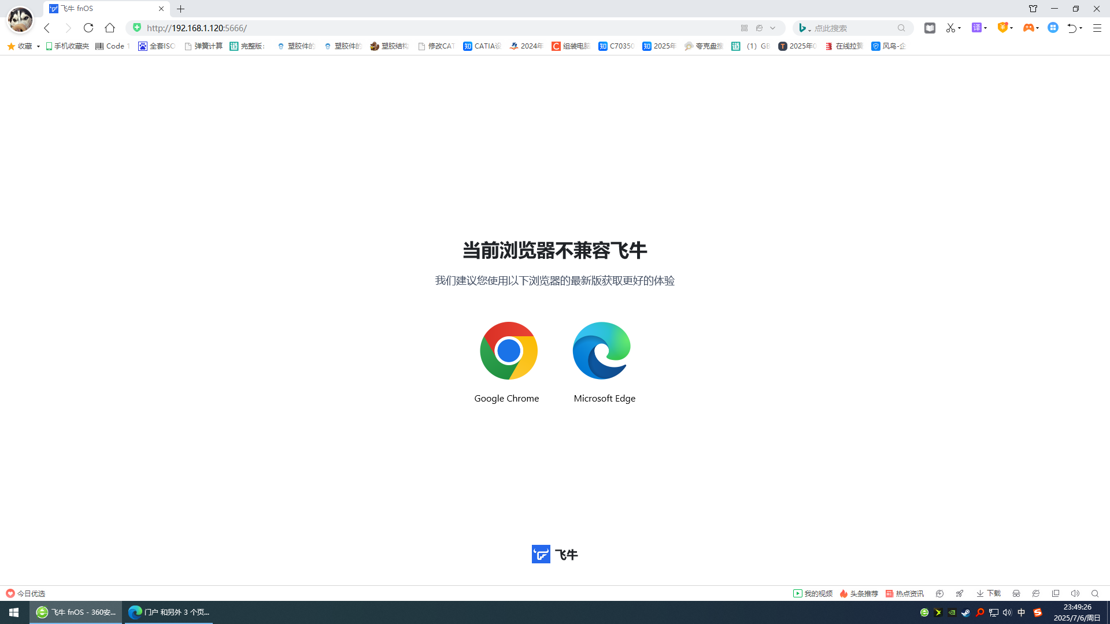Toggle the page mute speaker icon in status bar
1110x624 pixels.
click(1075, 593)
